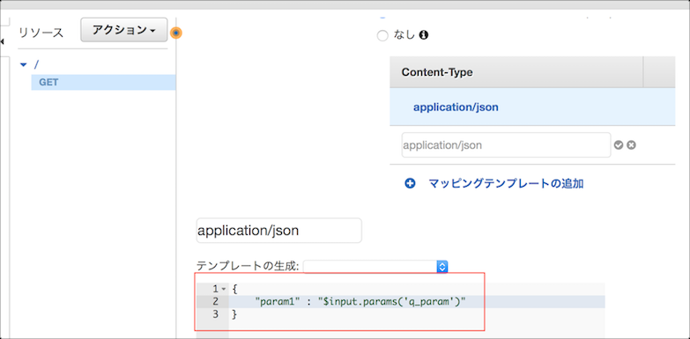The image size is (690, 339).
Task: Cancel content type entry with x icon
Action: coord(632,145)
